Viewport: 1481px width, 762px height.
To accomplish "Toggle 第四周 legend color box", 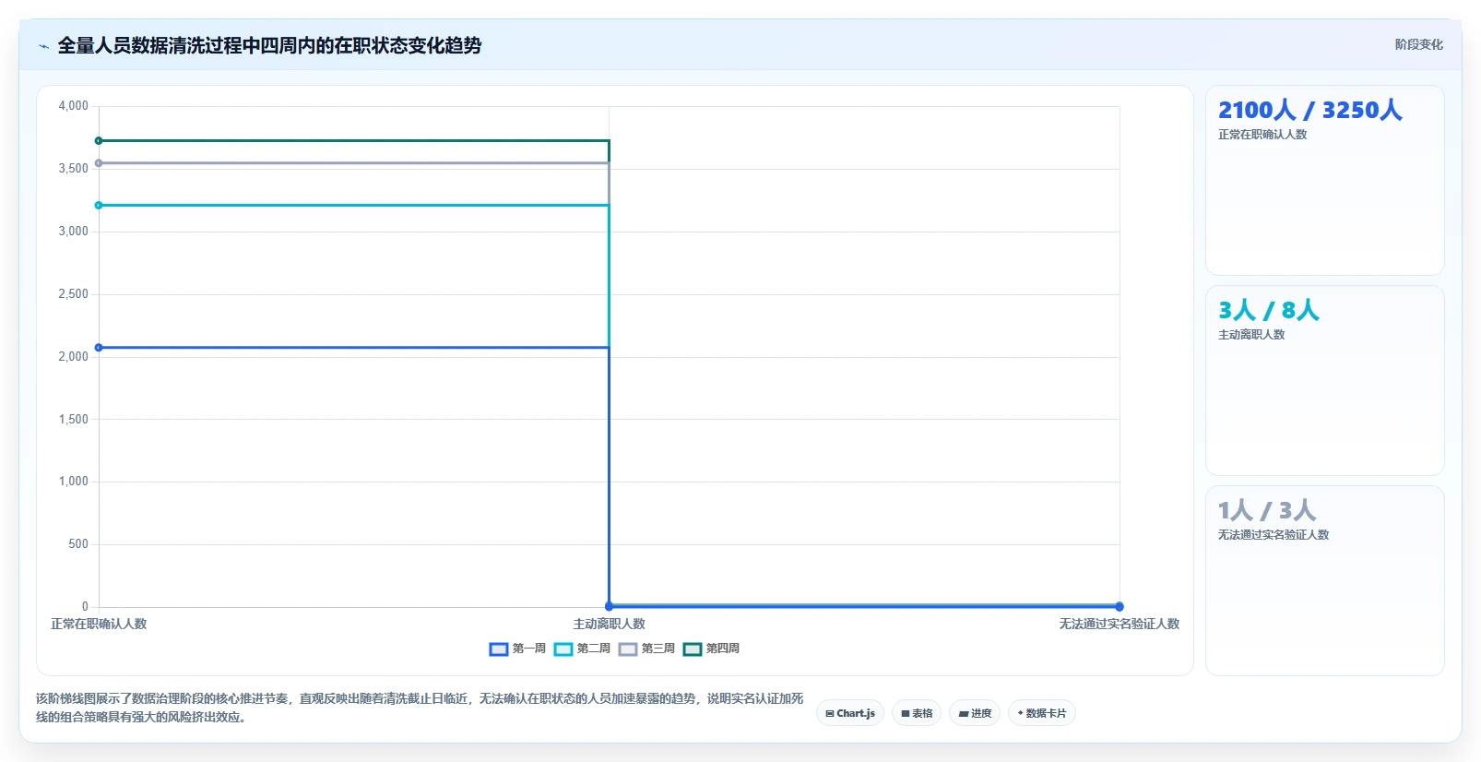I will pos(693,649).
